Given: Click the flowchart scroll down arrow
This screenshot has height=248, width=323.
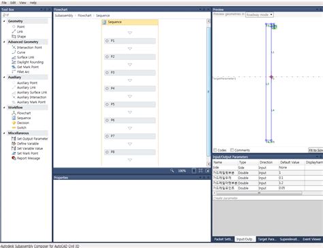Looking at the screenshot, I should tap(209, 164).
